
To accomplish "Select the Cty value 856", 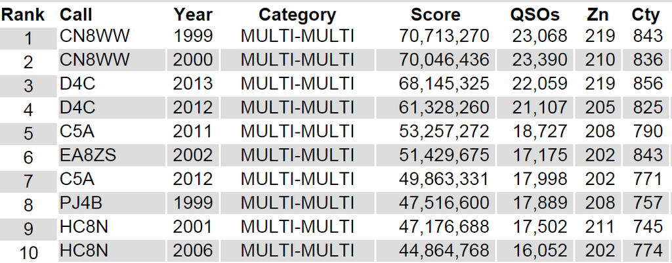I will click(648, 84).
